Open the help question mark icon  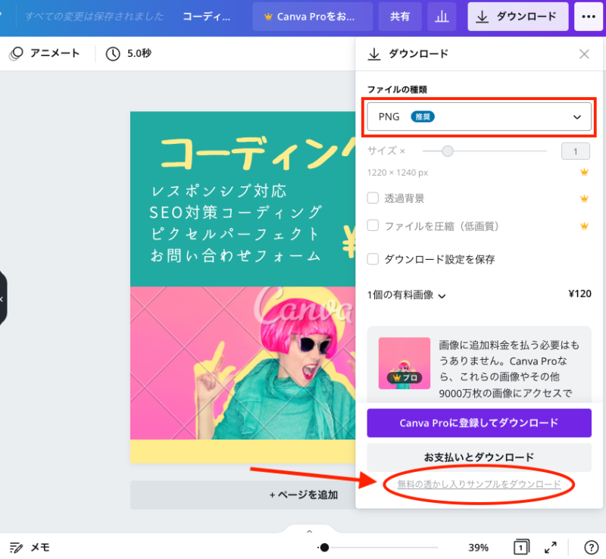point(591,548)
